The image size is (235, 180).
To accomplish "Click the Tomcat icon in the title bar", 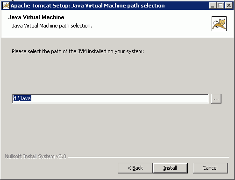I will click(x=6, y=6).
